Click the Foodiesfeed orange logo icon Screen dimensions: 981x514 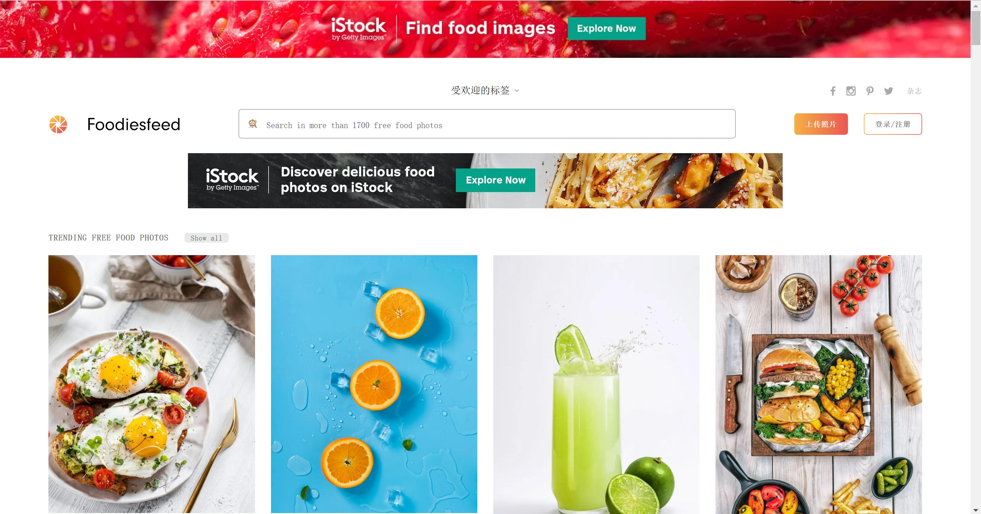click(x=58, y=124)
